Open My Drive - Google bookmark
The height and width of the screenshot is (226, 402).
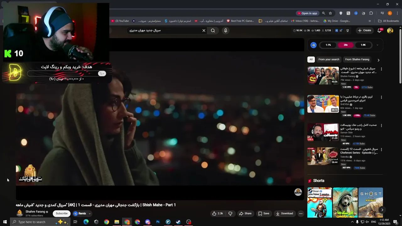pyautogui.click(x=337, y=21)
